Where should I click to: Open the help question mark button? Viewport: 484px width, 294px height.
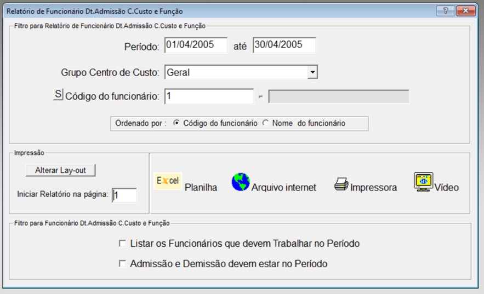[x=446, y=11]
